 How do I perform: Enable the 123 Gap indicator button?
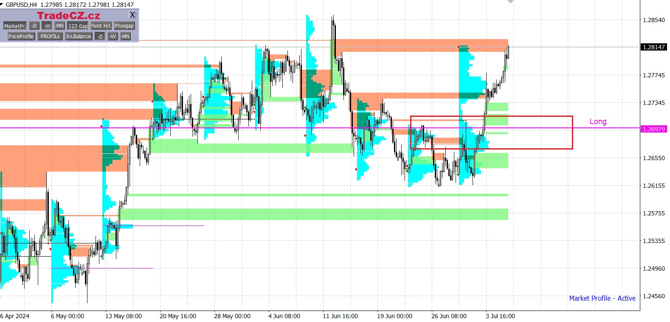pos(78,26)
